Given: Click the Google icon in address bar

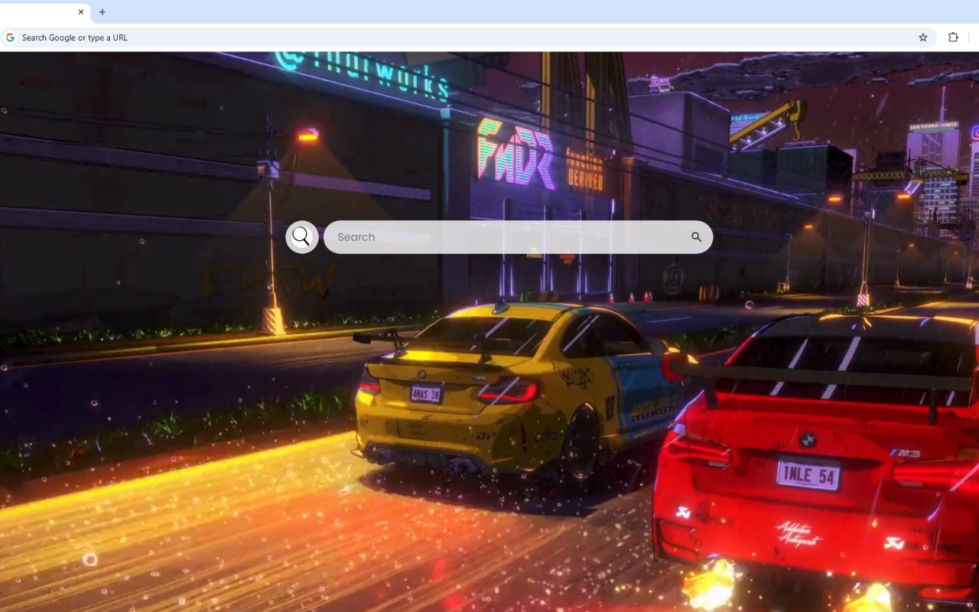Looking at the screenshot, I should pyautogui.click(x=10, y=37).
